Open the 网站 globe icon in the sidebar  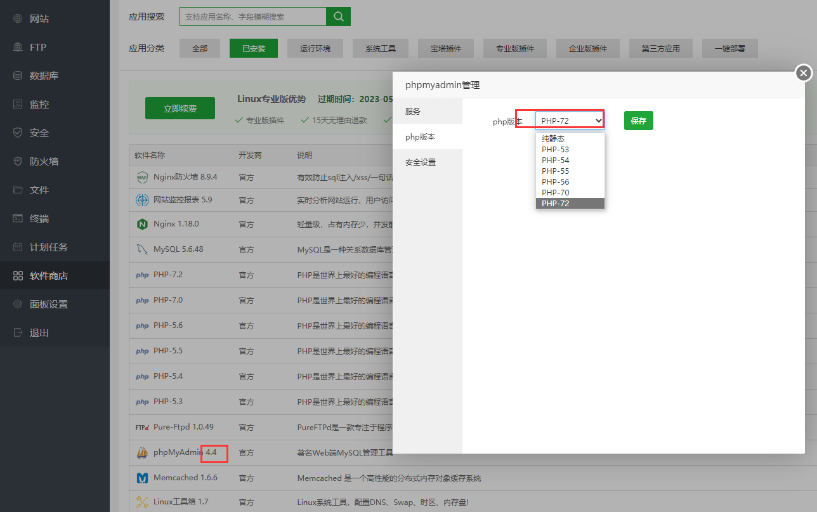click(x=18, y=19)
